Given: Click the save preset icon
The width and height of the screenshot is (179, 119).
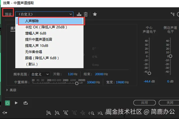Looking at the screenshot, I should tap(79, 14).
